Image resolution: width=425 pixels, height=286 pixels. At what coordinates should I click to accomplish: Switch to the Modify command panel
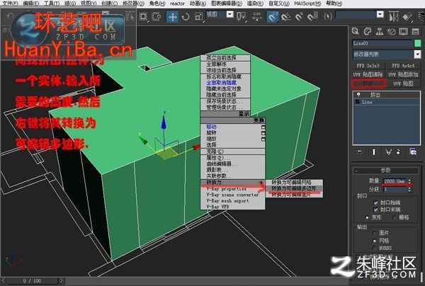pos(367,32)
